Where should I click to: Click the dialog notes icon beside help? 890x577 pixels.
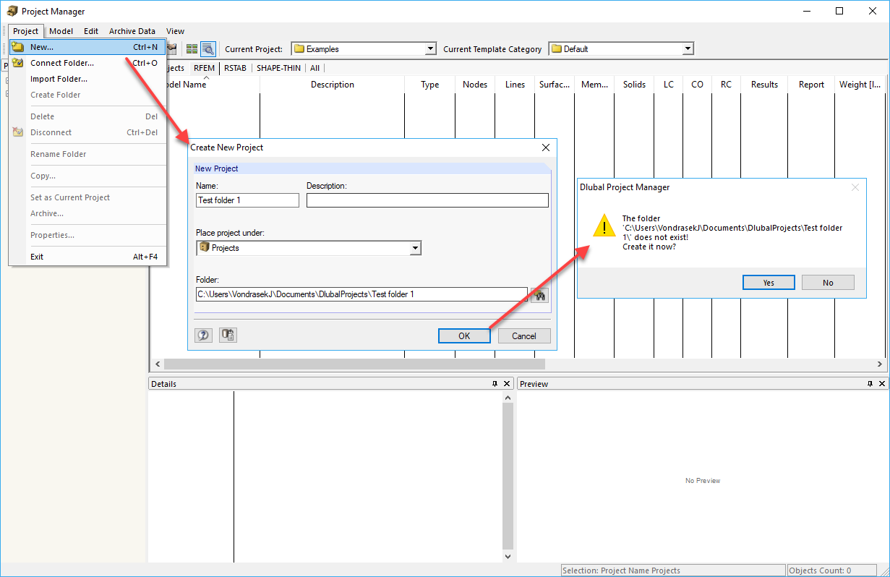coord(228,335)
